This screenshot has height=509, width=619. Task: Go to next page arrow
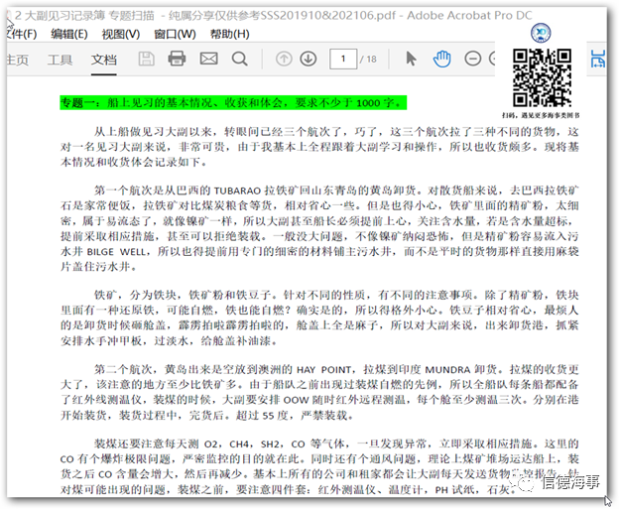308,59
